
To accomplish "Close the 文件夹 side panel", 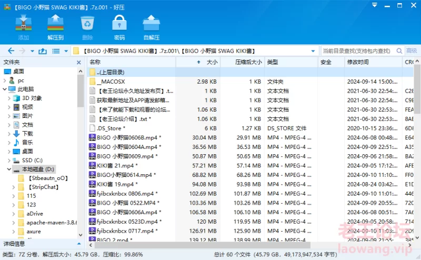I will point(80,62).
